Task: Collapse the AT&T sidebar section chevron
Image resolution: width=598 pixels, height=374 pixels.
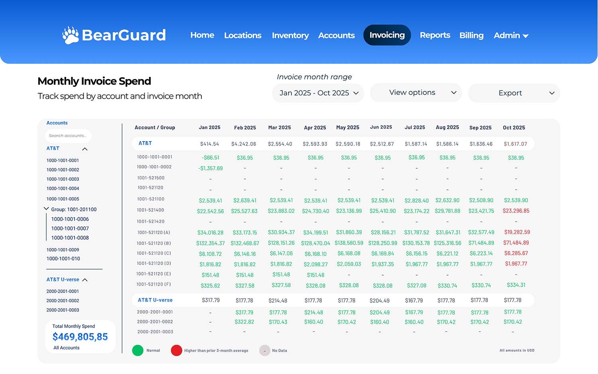Action: [85, 149]
